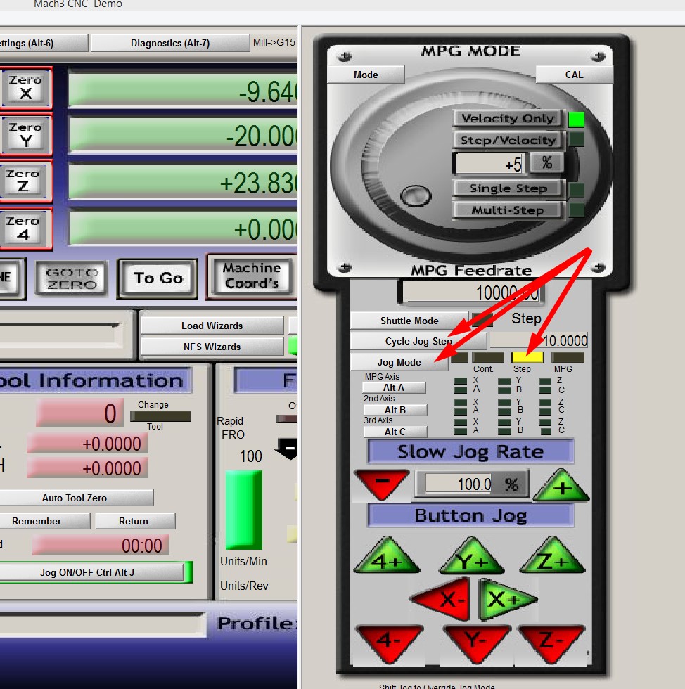Click the yellow Step jog mode LED
This screenshot has width=685, height=689.
527,357
